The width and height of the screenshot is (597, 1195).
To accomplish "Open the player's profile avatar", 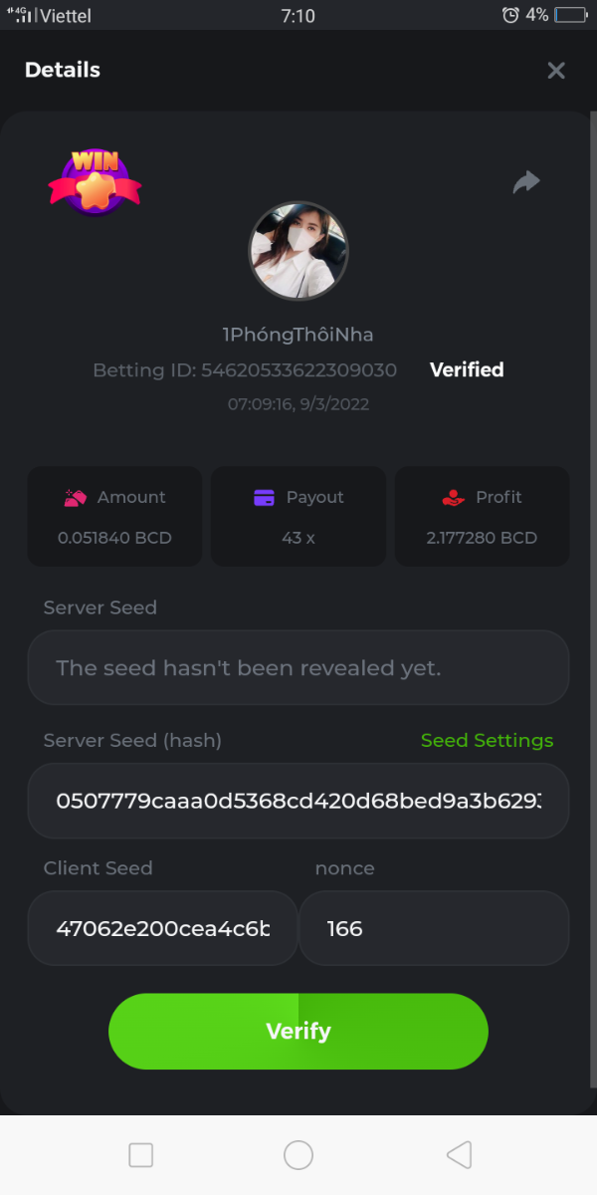I will pos(298,251).
